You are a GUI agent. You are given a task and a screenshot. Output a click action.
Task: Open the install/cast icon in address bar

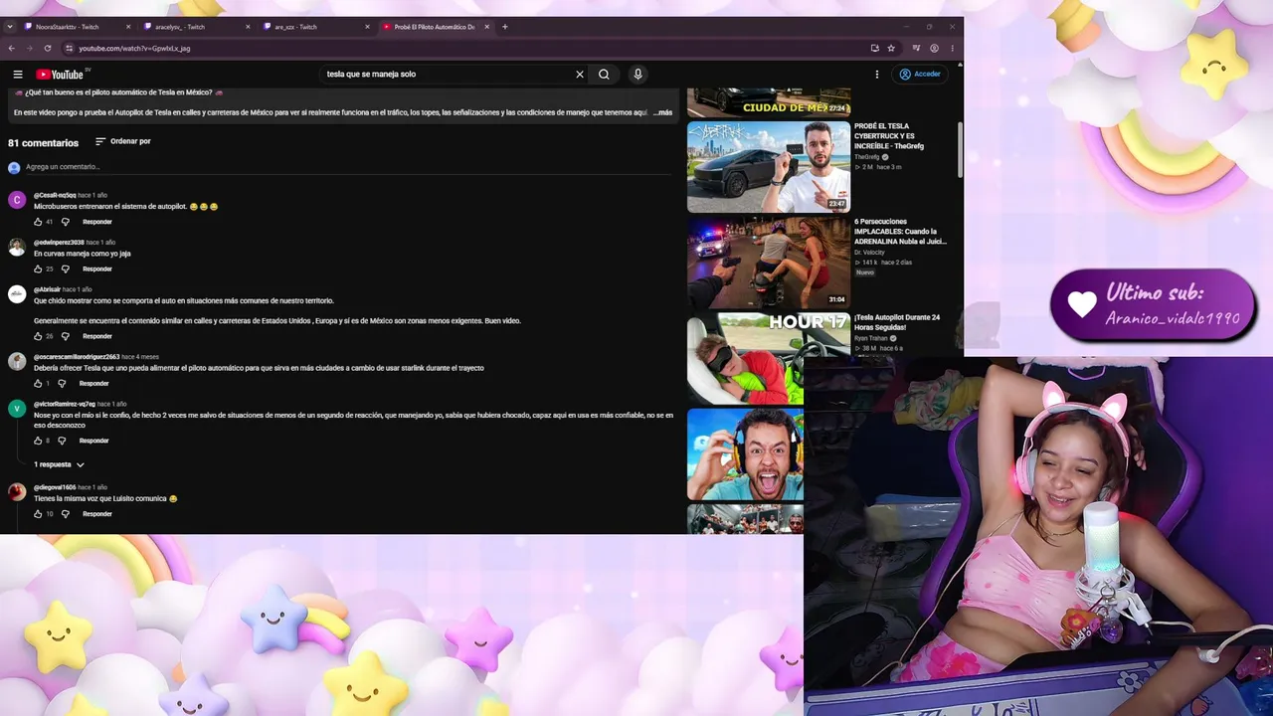874,48
